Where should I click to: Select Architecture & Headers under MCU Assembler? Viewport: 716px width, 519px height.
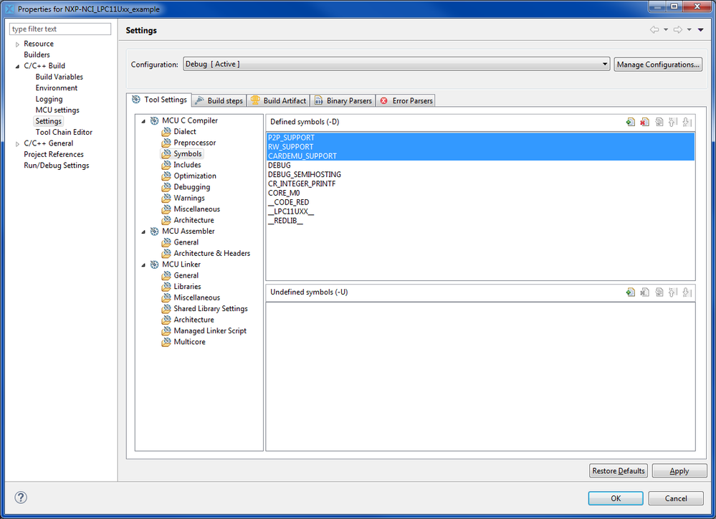click(x=212, y=253)
